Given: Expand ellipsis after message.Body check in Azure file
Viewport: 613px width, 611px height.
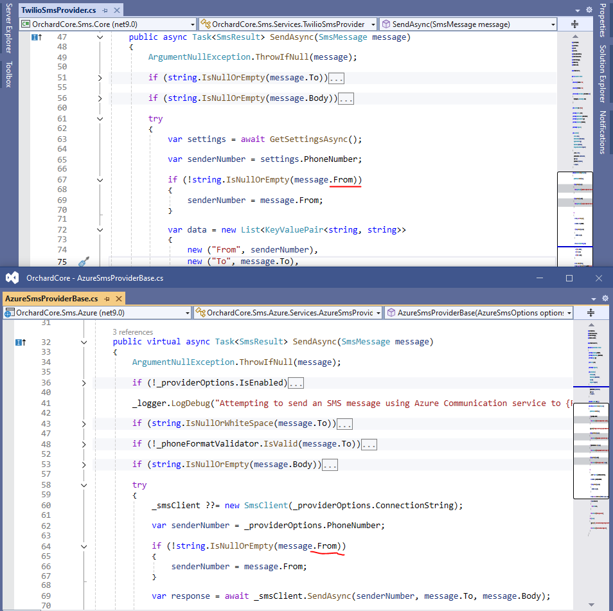Looking at the screenshot, I should pyautogui.click(x=330, y=465).
